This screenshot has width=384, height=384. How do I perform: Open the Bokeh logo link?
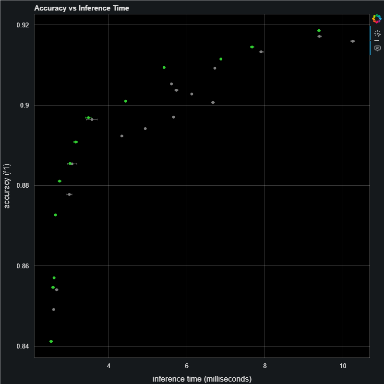377,19
